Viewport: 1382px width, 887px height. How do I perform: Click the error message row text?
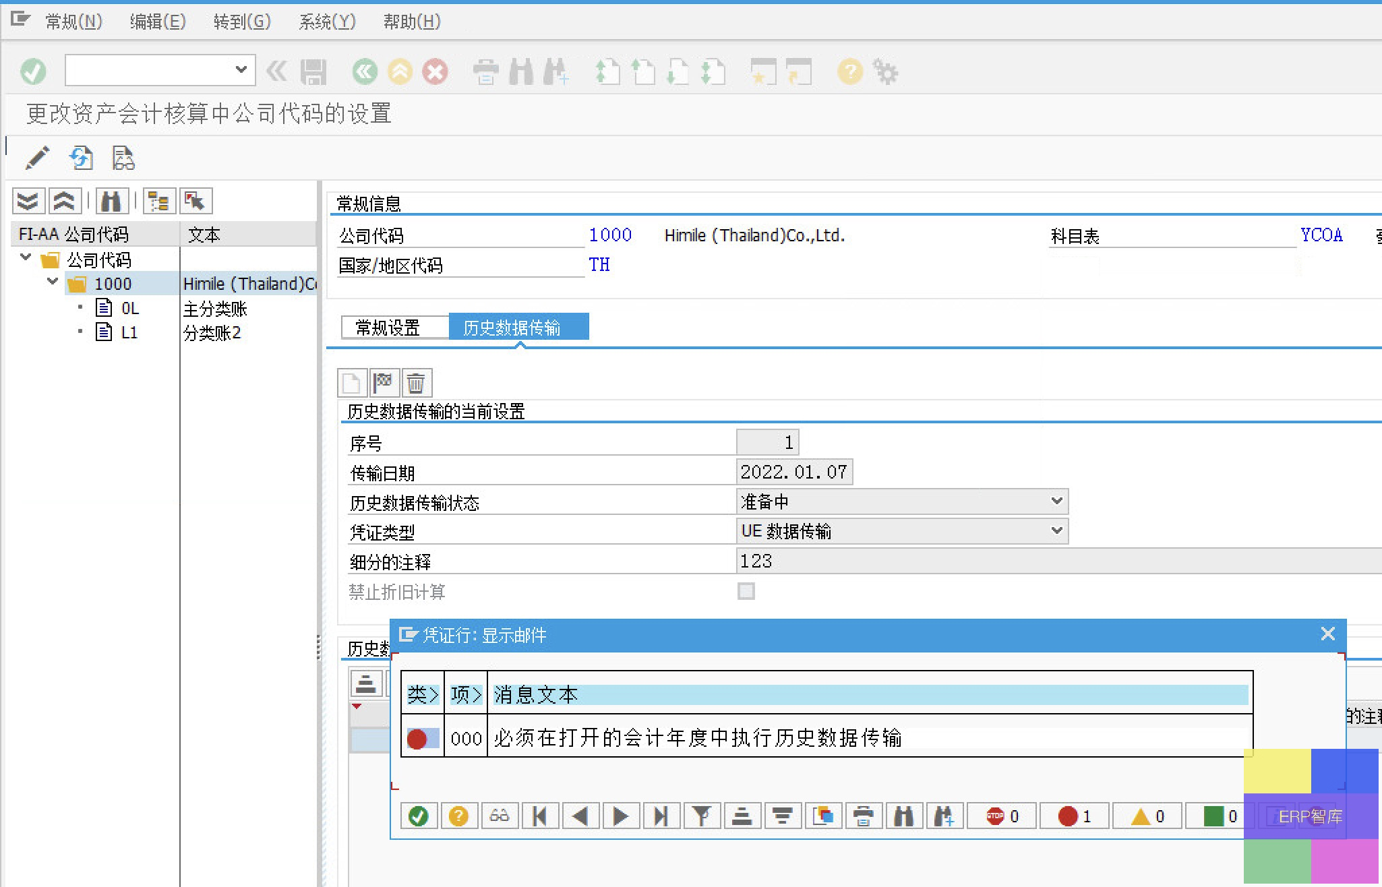click(x=698, y=737)
